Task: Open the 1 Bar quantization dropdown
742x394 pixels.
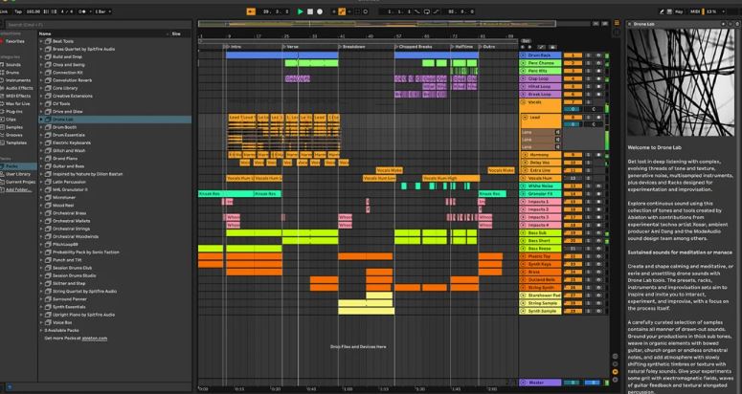Action: 102,11
